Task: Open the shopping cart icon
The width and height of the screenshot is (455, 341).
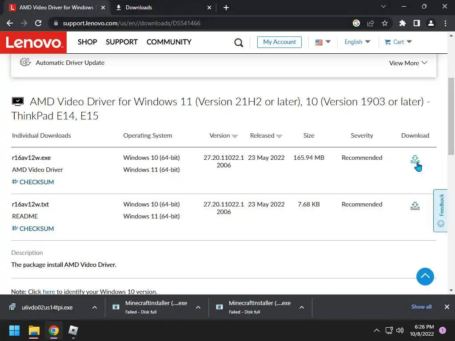Action: (x=387, y=42)
